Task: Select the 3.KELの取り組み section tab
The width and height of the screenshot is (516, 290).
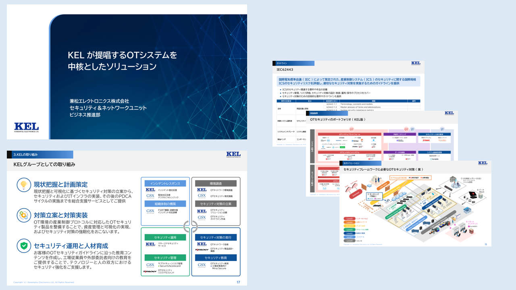Action: click(40, 155)
